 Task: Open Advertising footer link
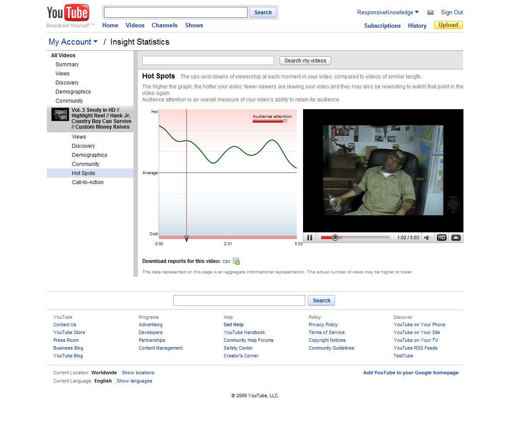coord(150,325)
